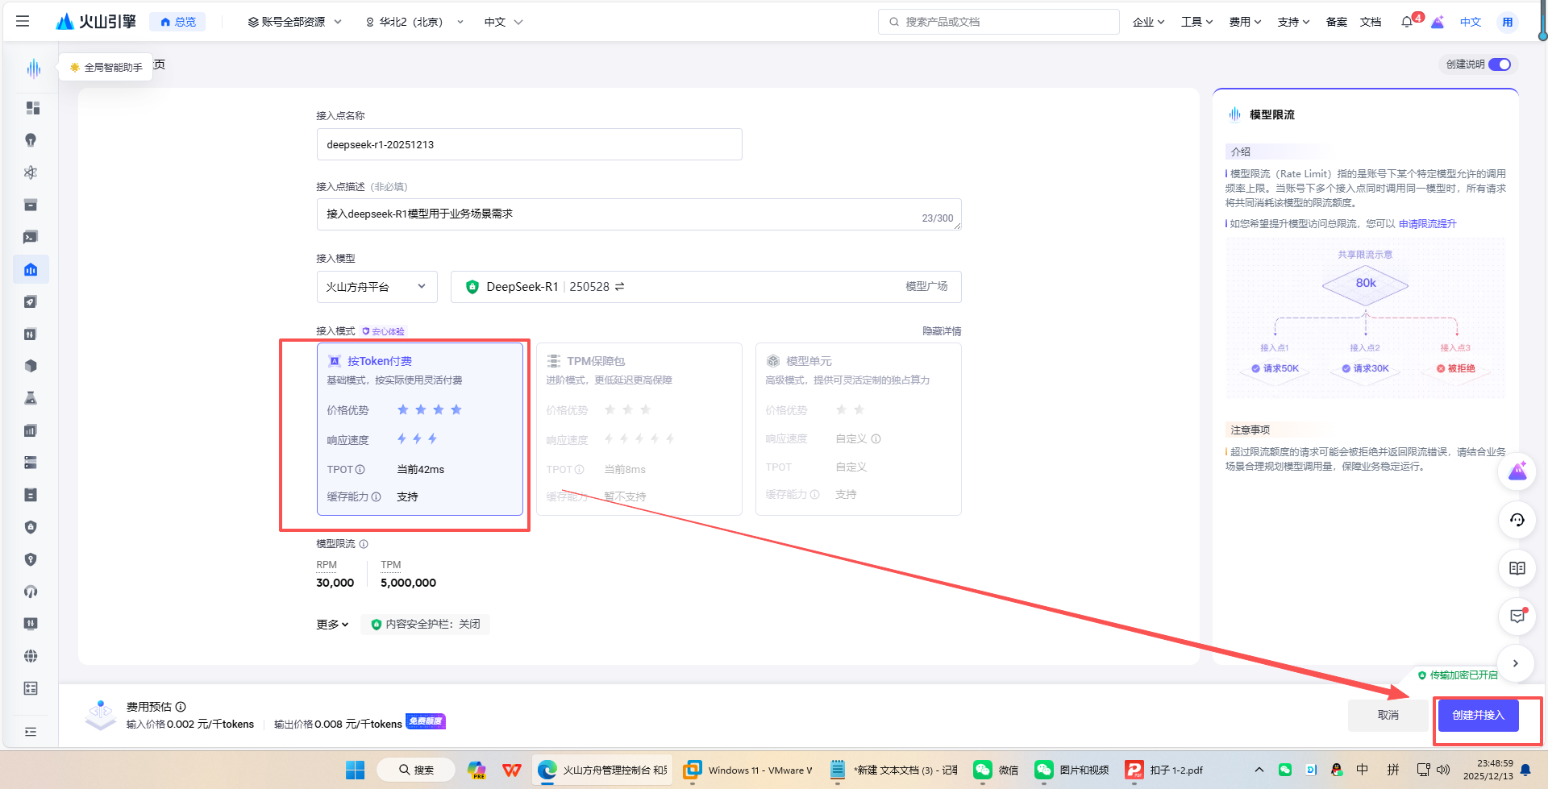Open the shield key sidebar icon
The height and width of the screenshot is (789, 1548).
coord(31,559)
